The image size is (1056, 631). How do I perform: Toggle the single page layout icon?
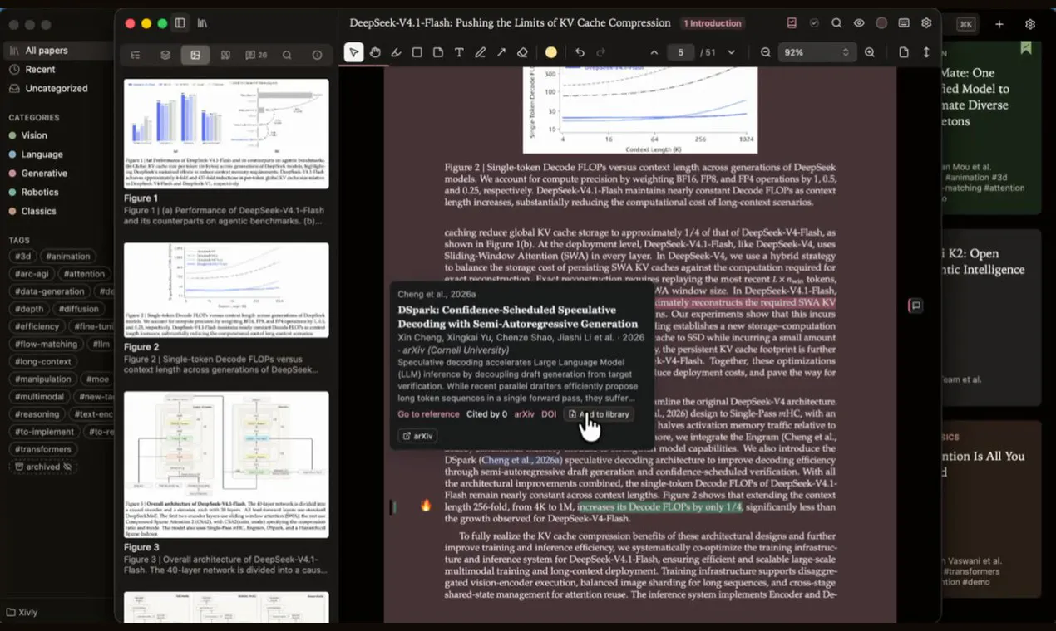tap(904, 52)
